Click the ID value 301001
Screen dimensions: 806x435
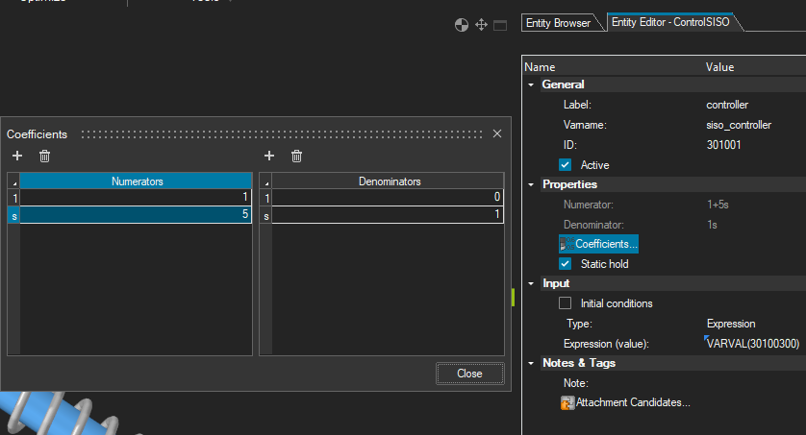point(723,145)
